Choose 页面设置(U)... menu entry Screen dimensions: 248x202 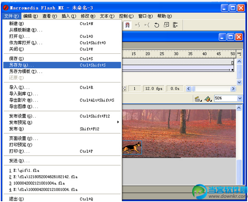click(62, 138)
